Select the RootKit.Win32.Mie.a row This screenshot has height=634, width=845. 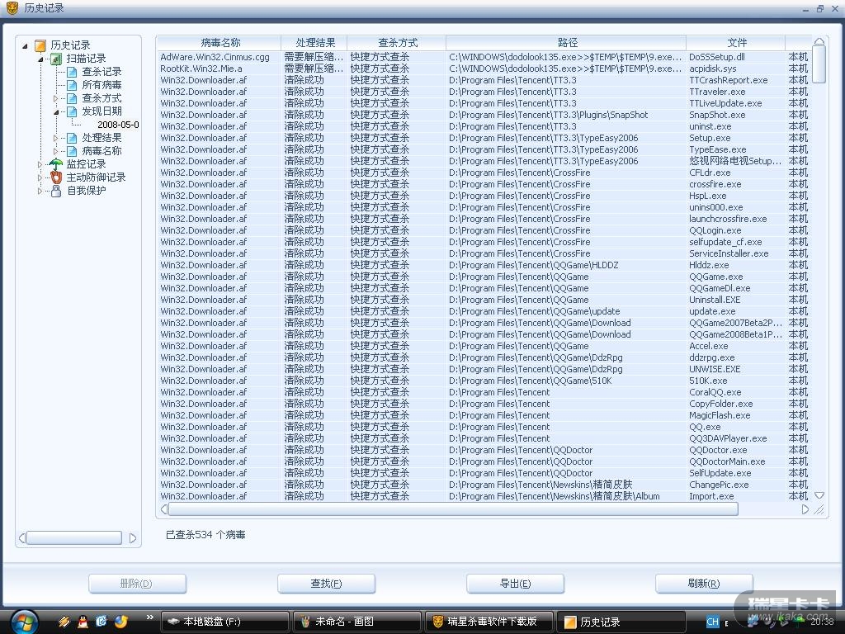tap(484, 69)
